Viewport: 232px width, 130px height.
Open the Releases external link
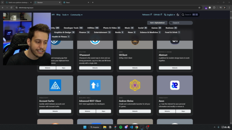pyautogui.click(x=147, y=14)
